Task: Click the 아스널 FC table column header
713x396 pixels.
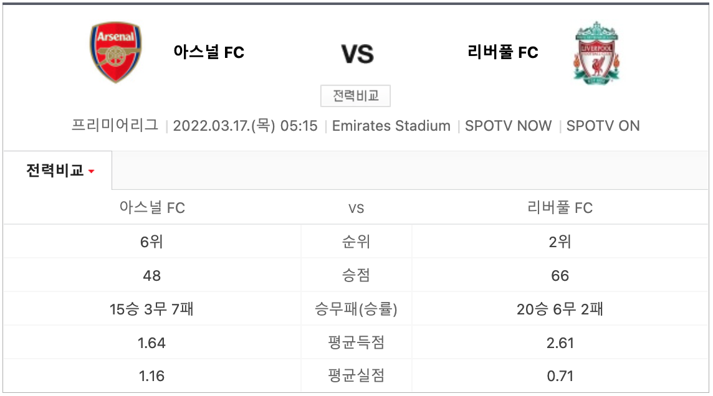Action: coord(151,207)
